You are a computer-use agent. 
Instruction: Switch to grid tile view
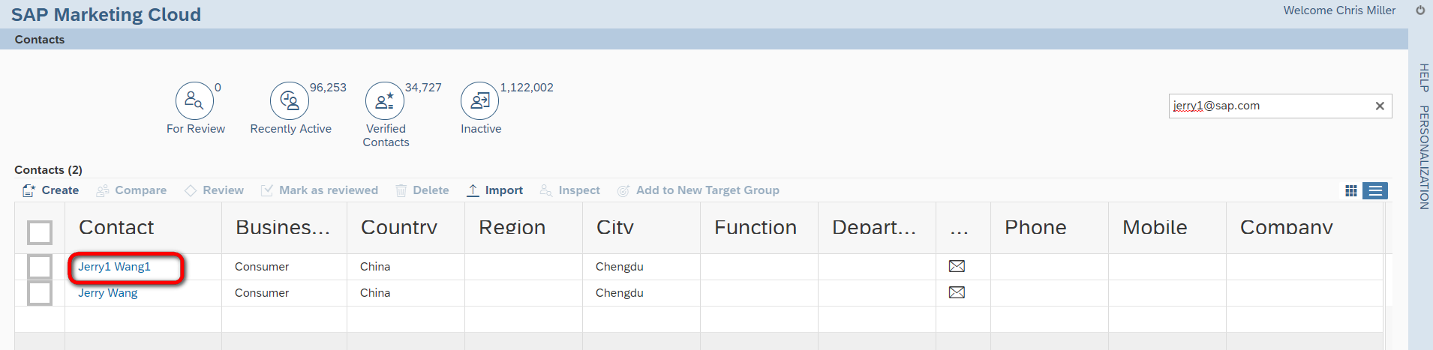click(x=1351, y=191)
